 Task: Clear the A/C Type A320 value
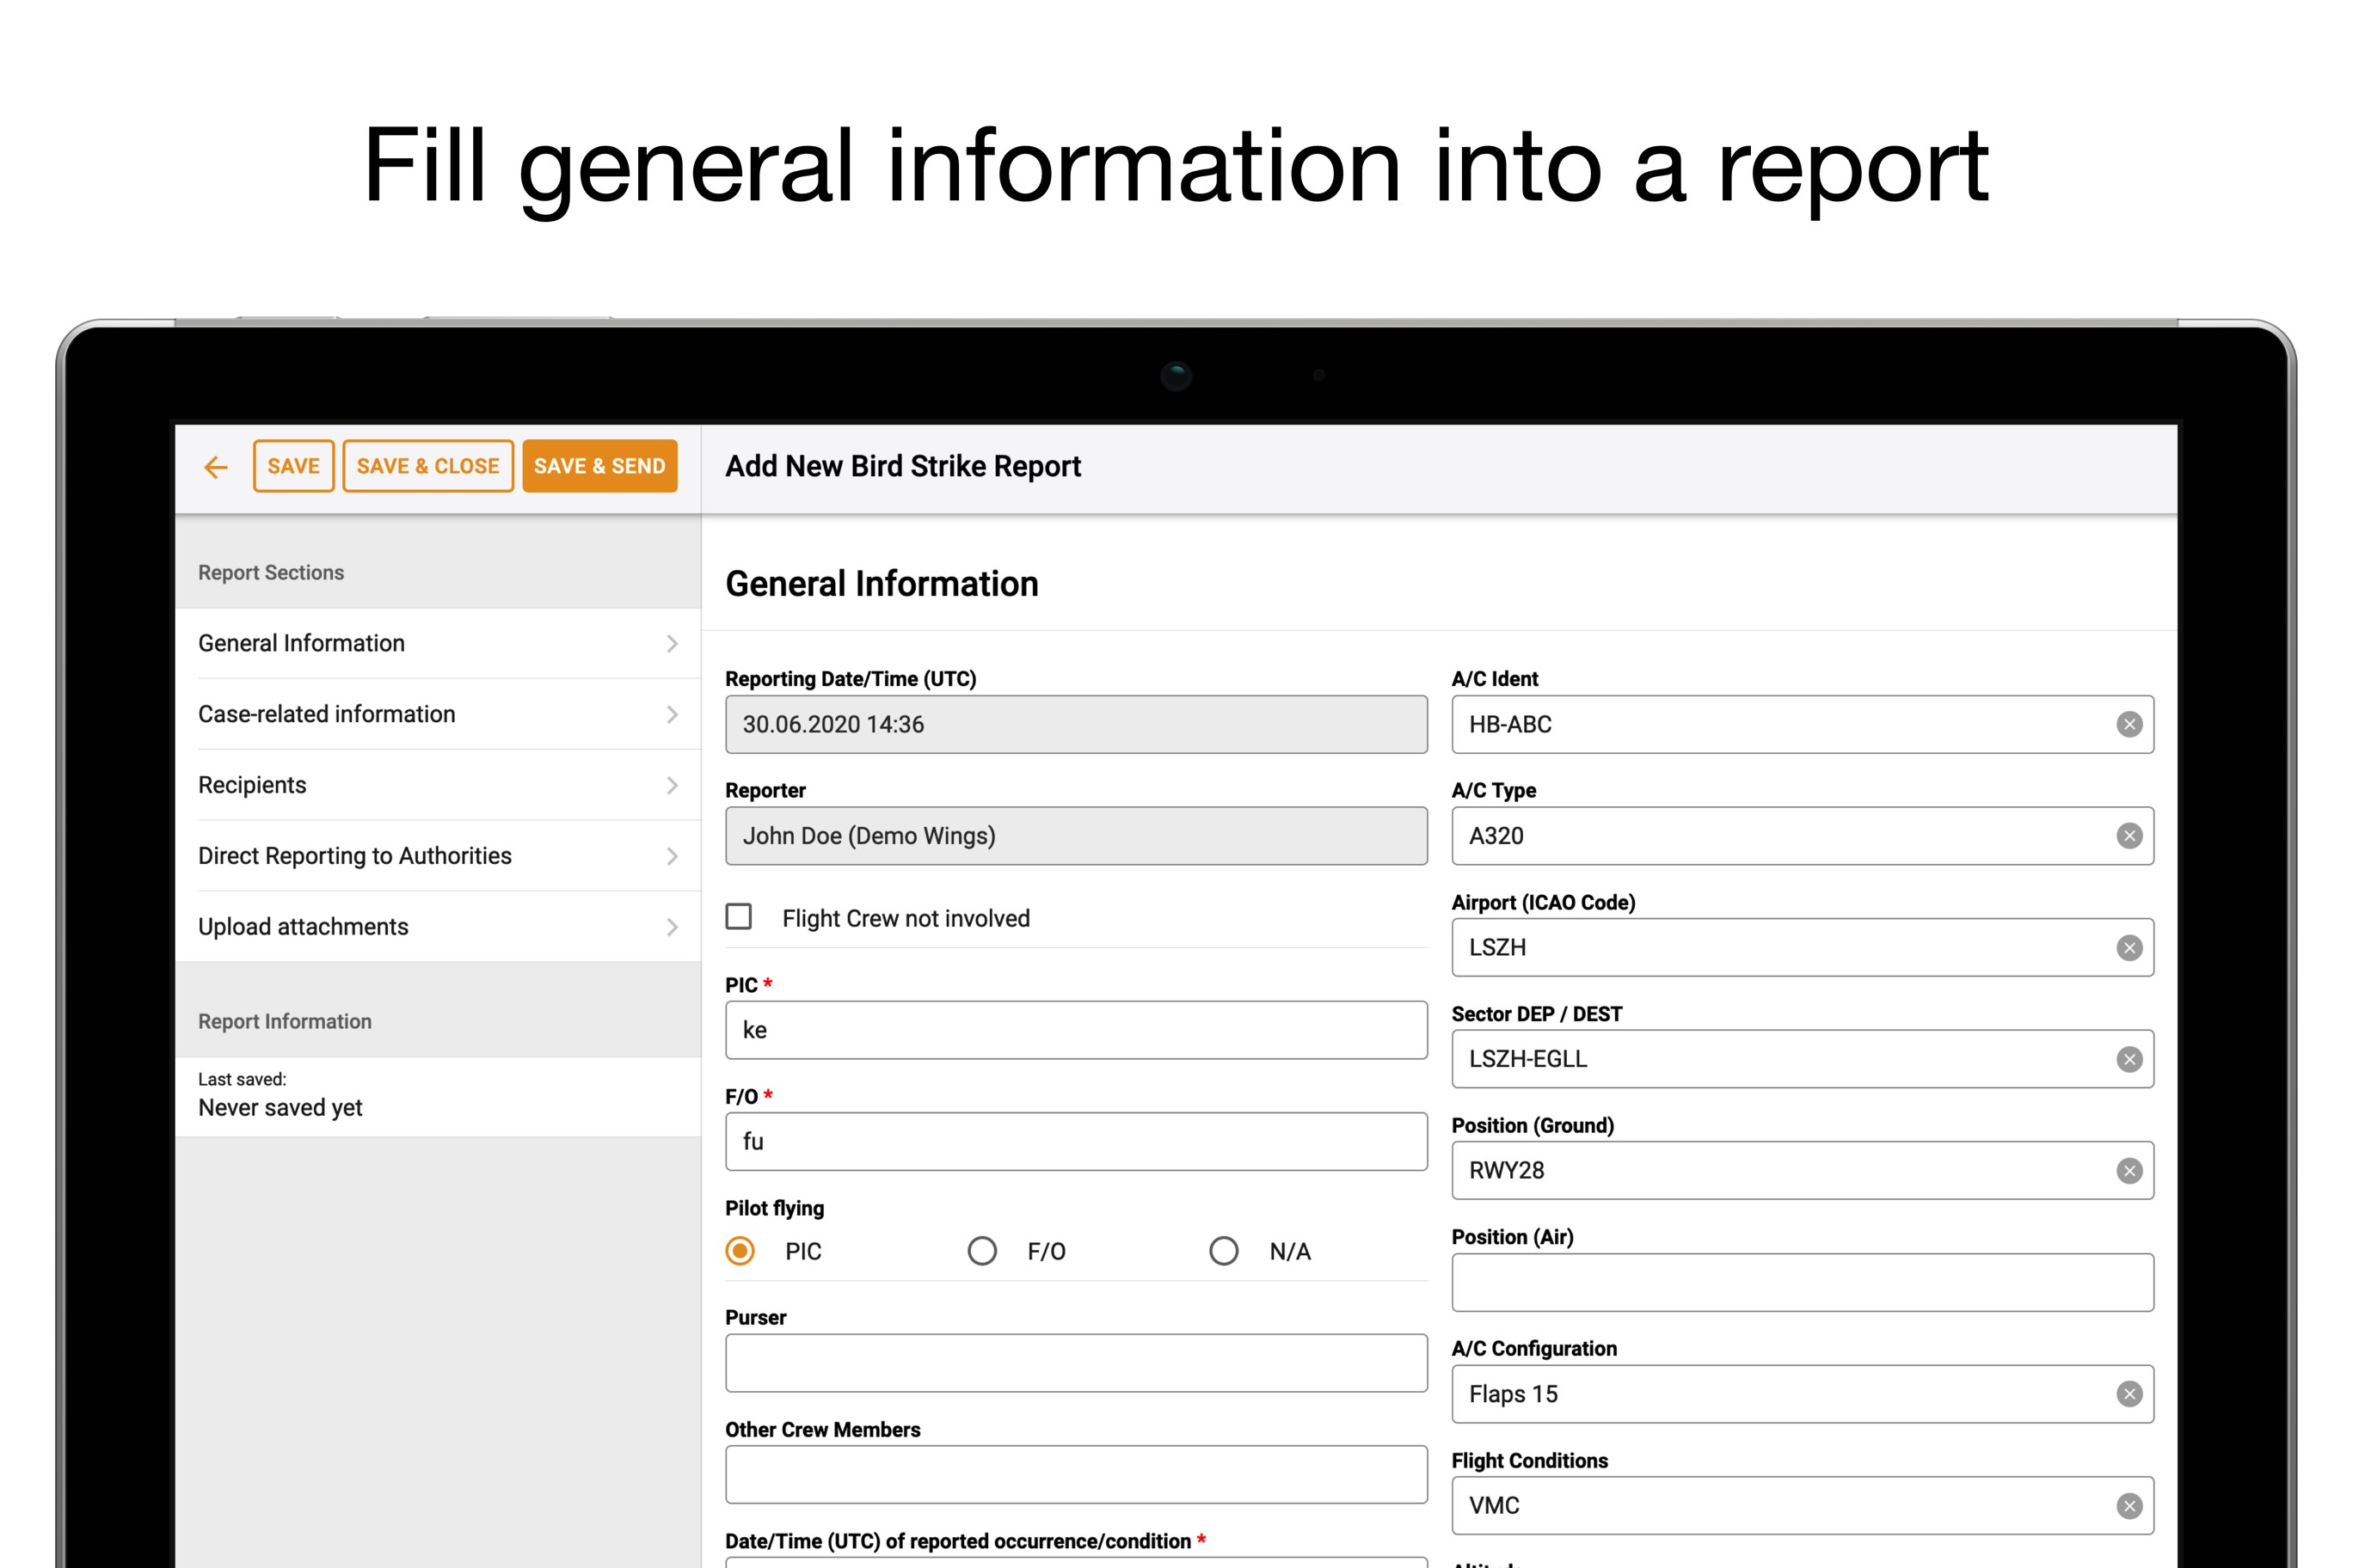click(2129, 836)
